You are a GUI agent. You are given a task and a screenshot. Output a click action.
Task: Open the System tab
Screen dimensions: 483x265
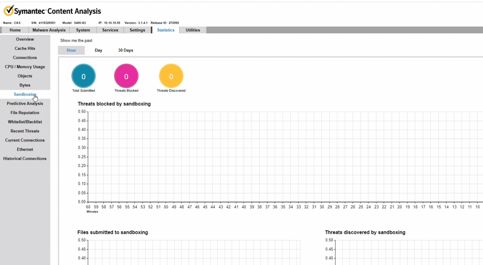[x=83, y=30]
